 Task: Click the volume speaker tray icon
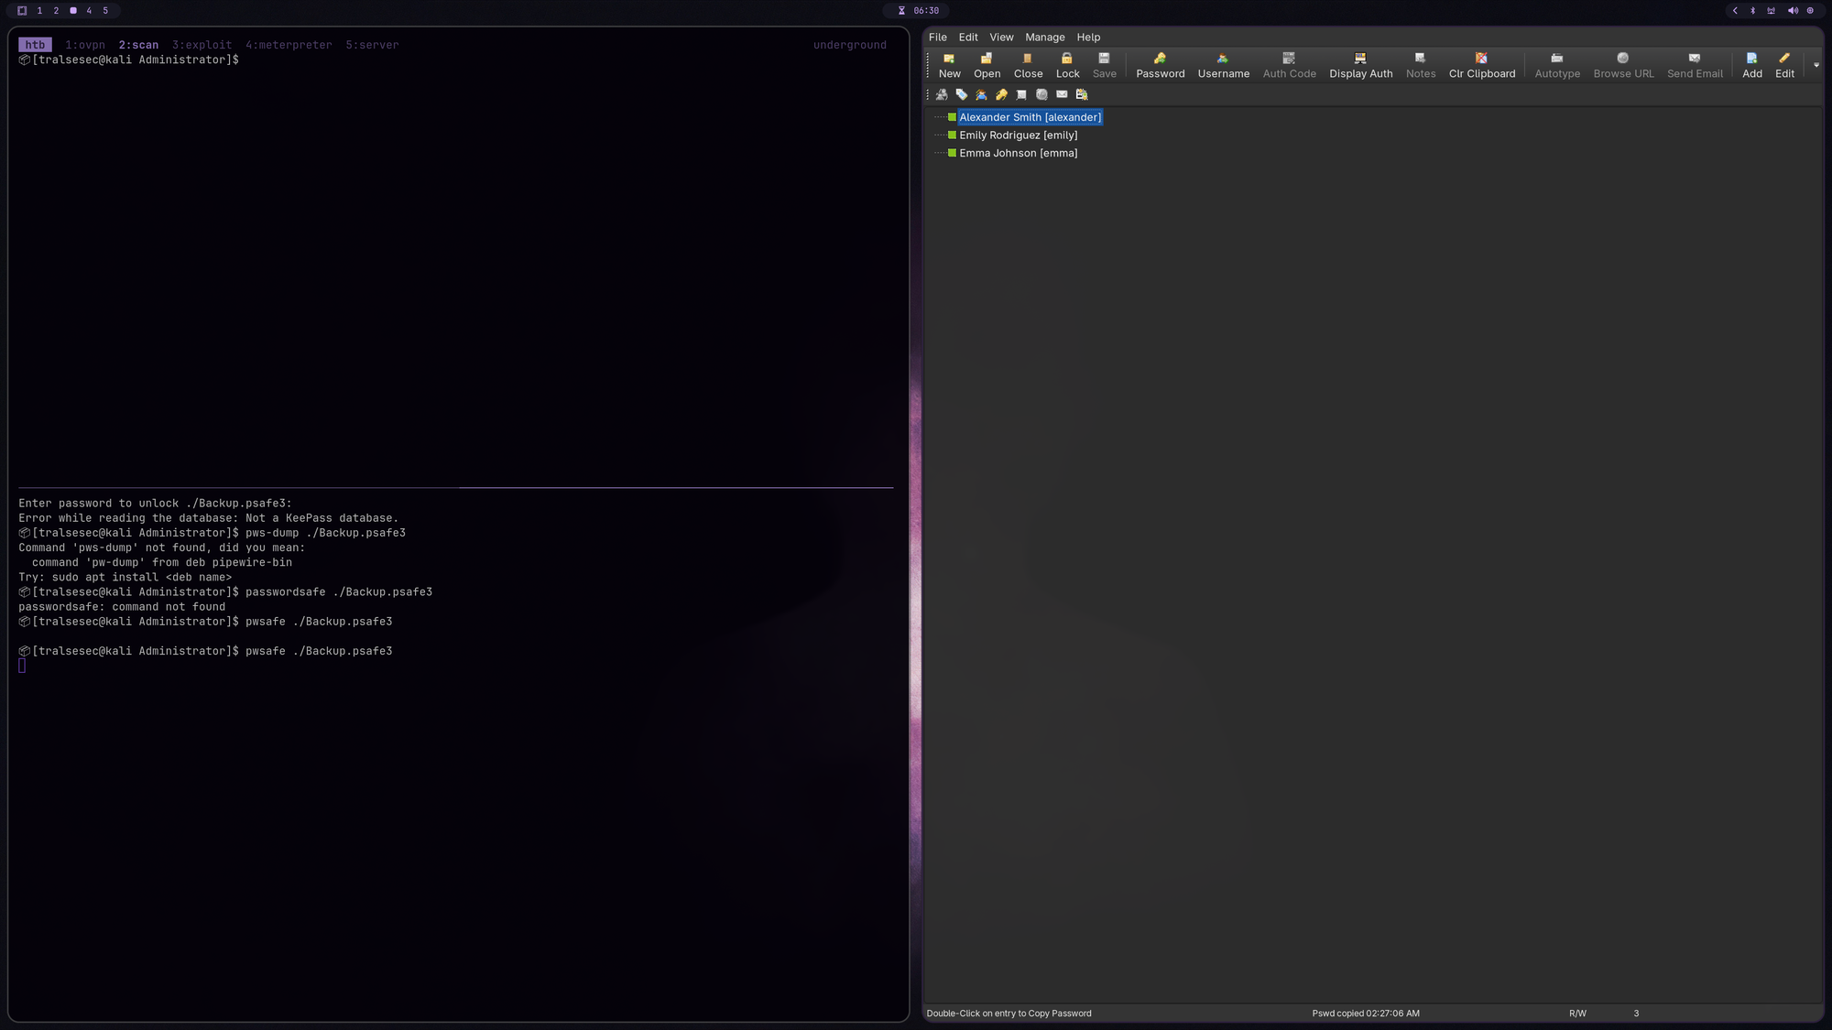1793,11
